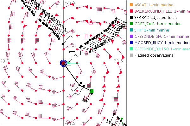
Task: Click the -72.5 longitude label at top
Action: tap(70, 3)
